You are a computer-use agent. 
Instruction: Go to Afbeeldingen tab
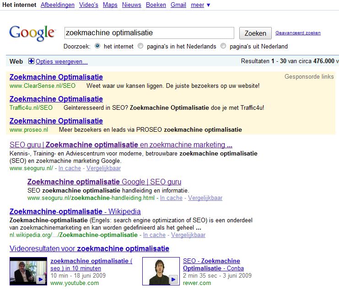[58, 5]
